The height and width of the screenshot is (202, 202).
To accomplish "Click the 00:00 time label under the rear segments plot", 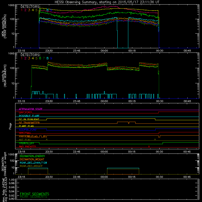I will (104, 101).
